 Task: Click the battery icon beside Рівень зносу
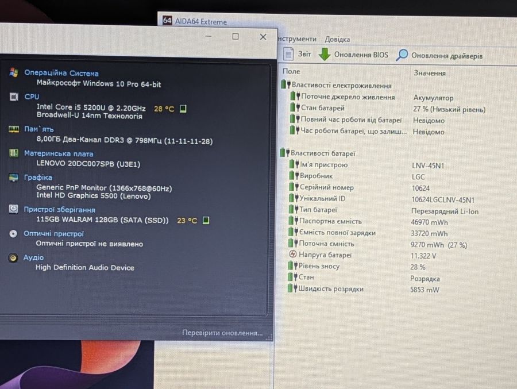tap(293, 265)
